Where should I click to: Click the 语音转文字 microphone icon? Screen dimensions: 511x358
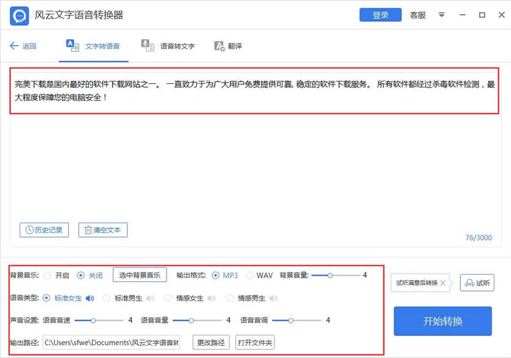point(147,45)
